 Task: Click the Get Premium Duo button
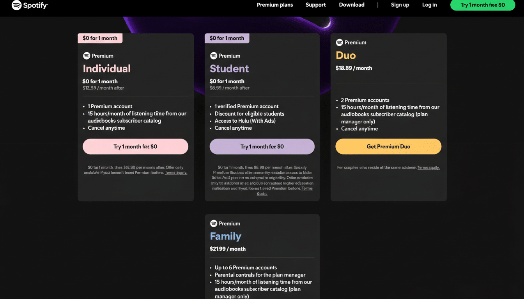click(388, 147)
